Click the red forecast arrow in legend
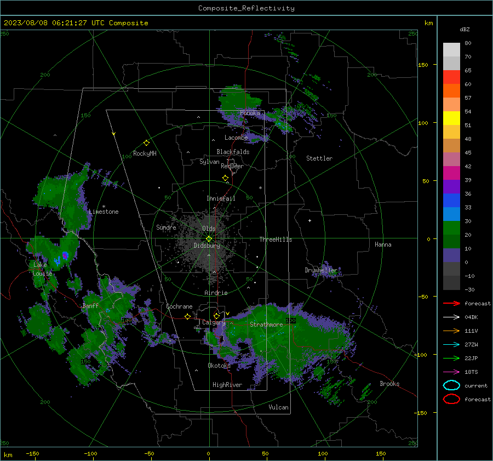Screen dimensions: 493x461 coord(451,303)
